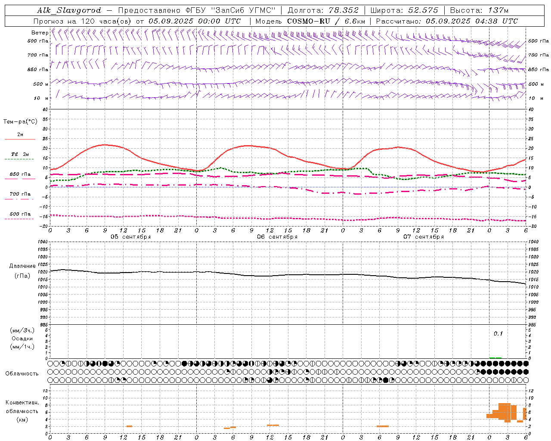Click the '07 сентября' date label
Screen dimensions: 551x441
click(x=424, y=236)
